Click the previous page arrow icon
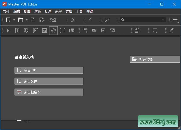This screenshot has width=181, height=130. tap(90, 20)
